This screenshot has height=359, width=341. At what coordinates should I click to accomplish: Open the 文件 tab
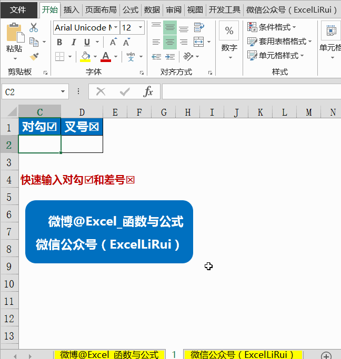18,10
